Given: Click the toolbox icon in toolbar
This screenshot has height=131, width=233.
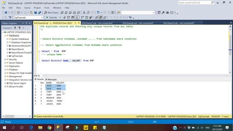Looking at the screenshot, I should [x=167, y=13].
